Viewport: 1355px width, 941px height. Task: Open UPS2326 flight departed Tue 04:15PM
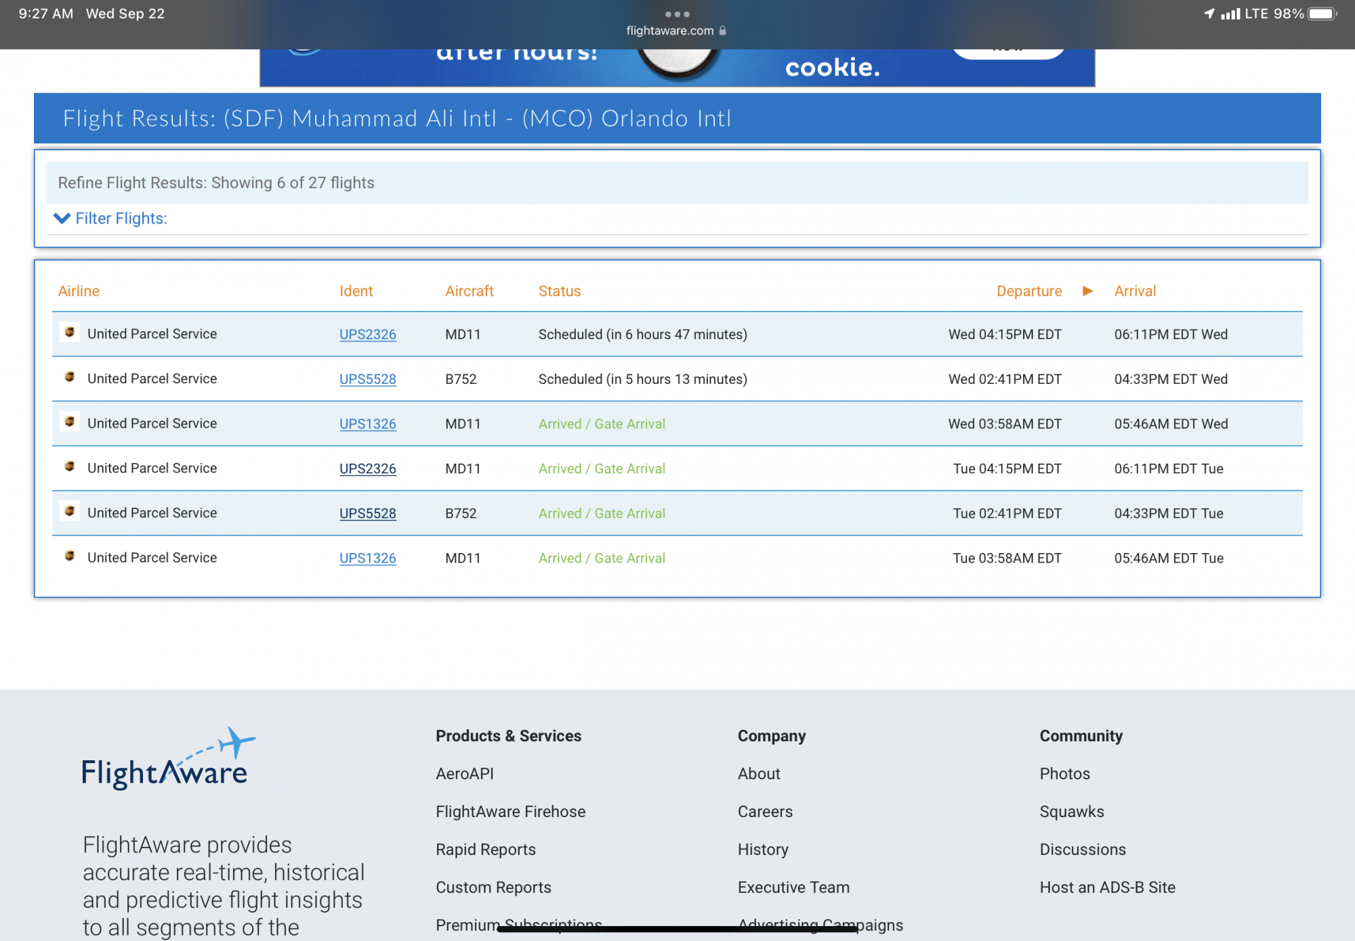click(x=368, y=468)
